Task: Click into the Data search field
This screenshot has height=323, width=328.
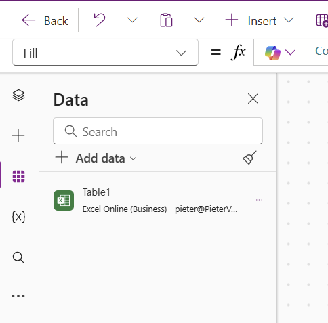Action: click(158, 131)
